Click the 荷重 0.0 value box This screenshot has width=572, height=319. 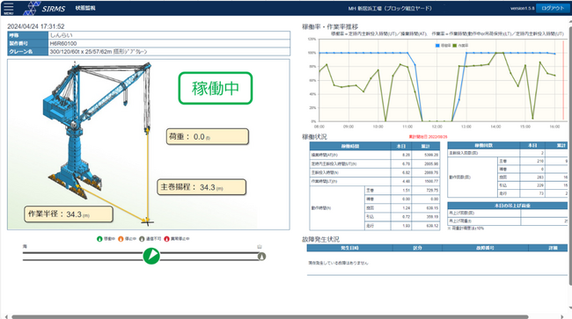208,136
